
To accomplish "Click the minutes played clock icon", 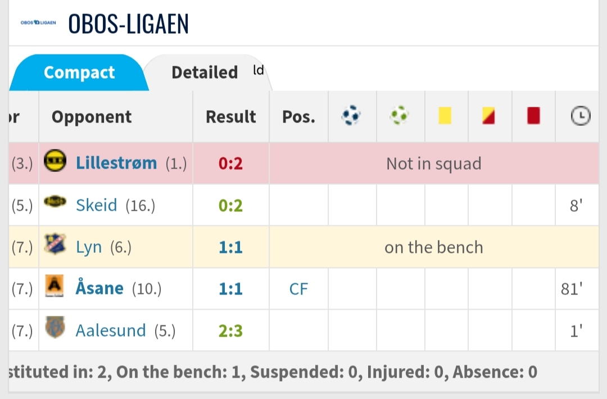I will [581, 116].
